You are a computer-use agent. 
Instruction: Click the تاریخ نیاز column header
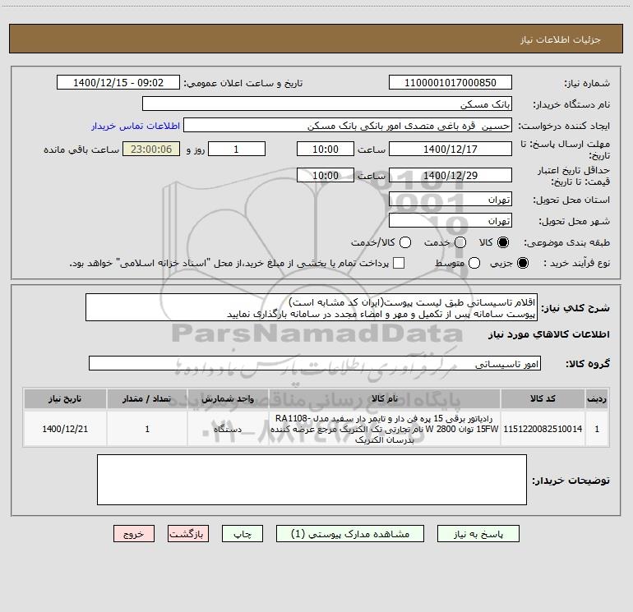click(x=65, y=398)
